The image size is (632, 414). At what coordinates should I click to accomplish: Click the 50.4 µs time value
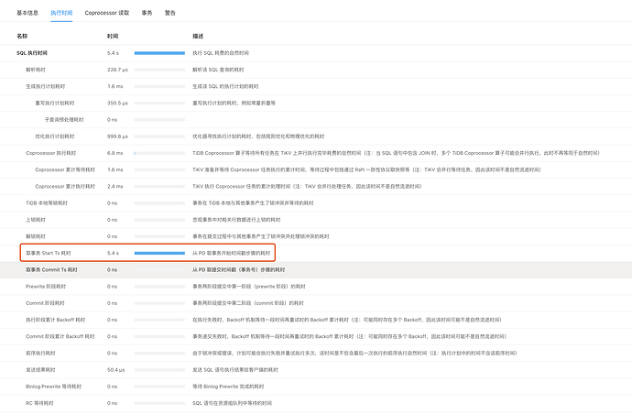pos(116,370)
